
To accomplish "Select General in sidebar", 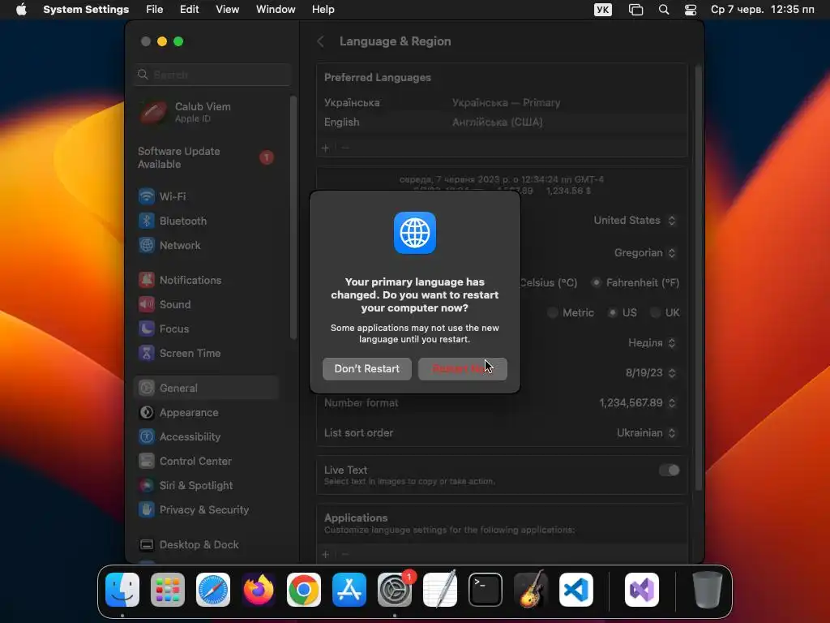I will click(207, 389).
